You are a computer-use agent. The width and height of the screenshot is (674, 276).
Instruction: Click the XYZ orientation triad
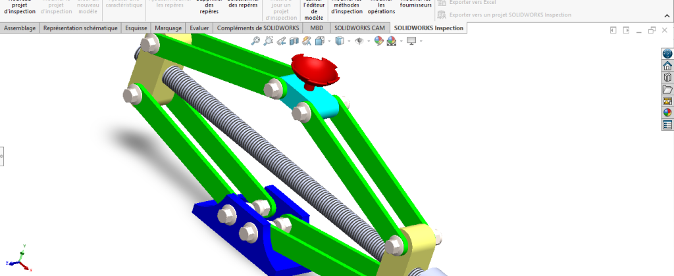click(x=19, y=258)
